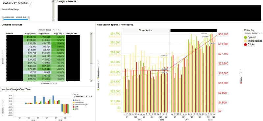This screenshot has height=121, width=263.
Task: Click the CTR red legend dot in Metrics chart
Action: point(74,107)
